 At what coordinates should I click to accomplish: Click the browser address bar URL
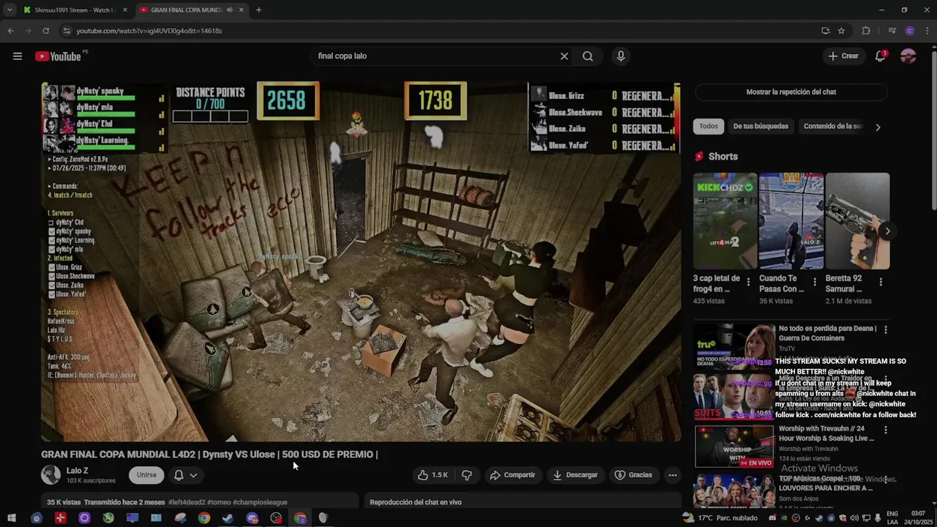tap(149, 31)
